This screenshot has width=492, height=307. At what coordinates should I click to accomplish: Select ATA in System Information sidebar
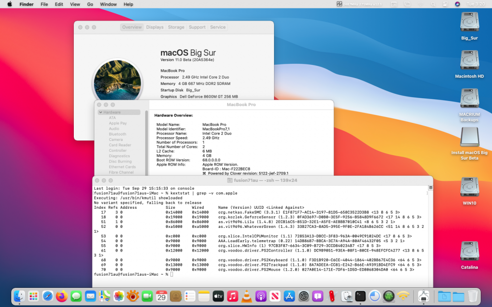112,118
